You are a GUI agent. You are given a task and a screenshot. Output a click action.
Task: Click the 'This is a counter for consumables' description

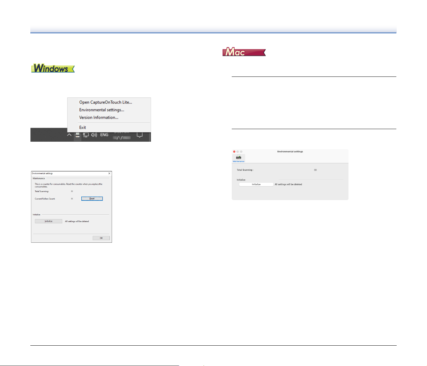click(68, 185)
